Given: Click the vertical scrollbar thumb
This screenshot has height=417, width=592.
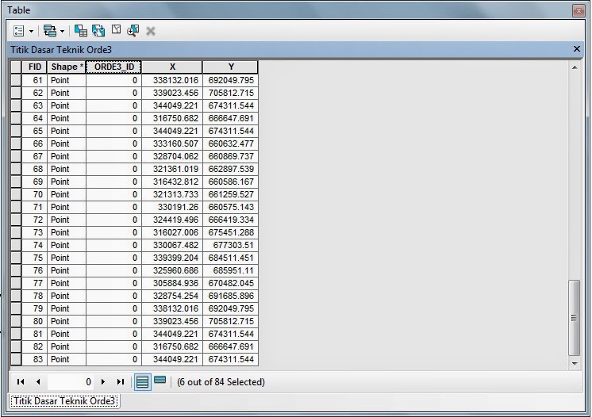Looking at the screenshot, I should pos(575,317).
